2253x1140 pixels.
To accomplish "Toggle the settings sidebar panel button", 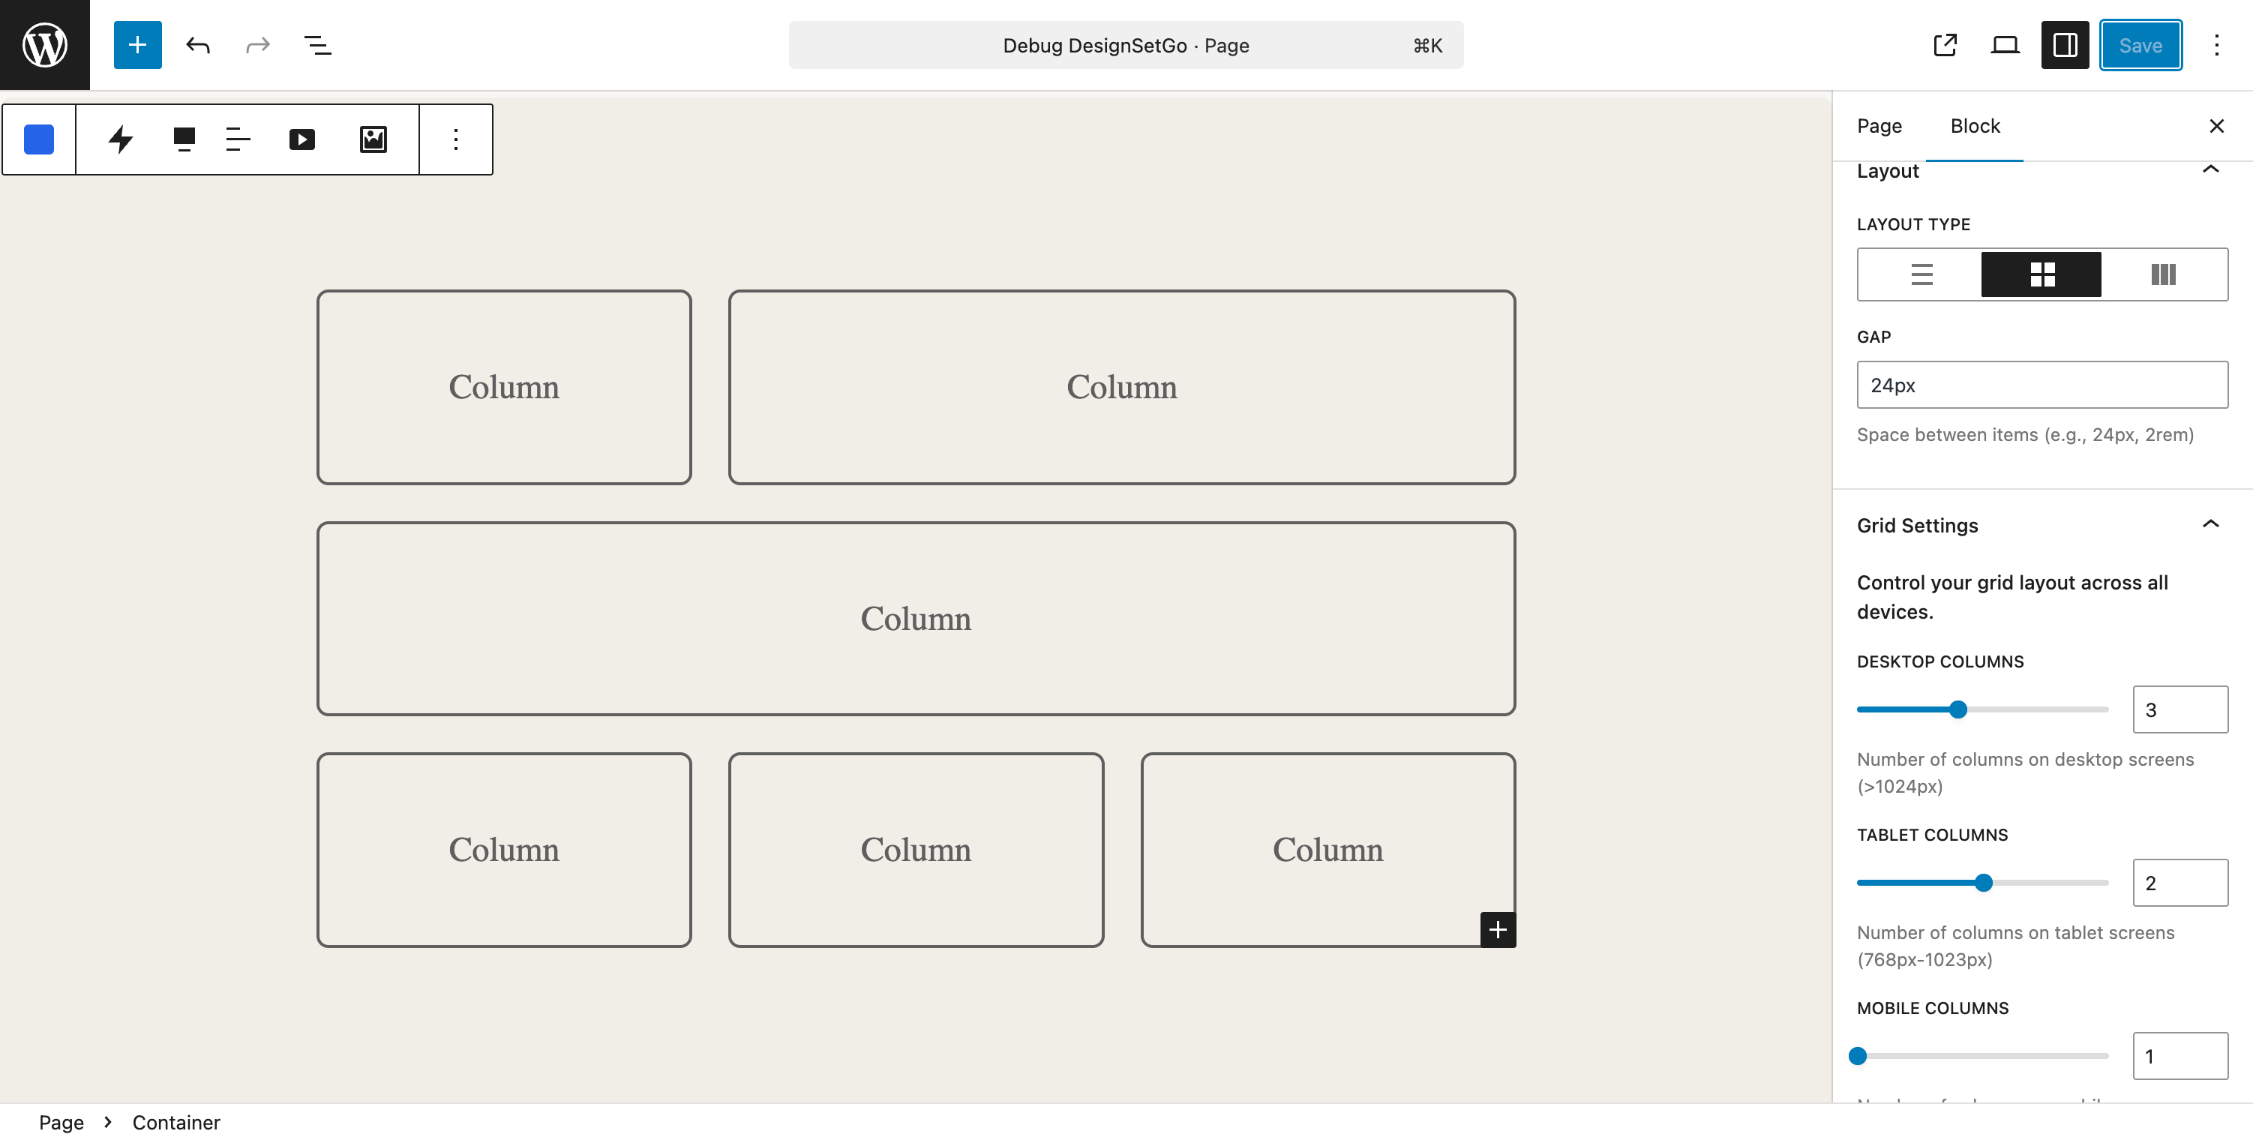I will click(x=2065, y=44).
